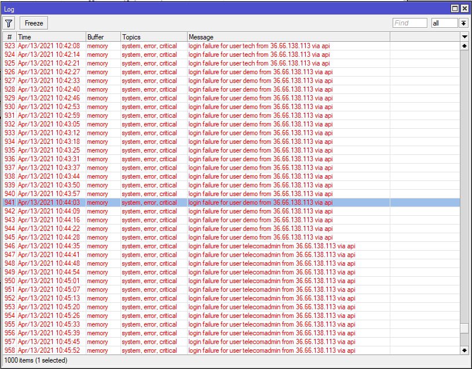Screen dimensions: 472x369
Task: Click the time Apr/13/2021 10:42:33
Action: point(49,81)
